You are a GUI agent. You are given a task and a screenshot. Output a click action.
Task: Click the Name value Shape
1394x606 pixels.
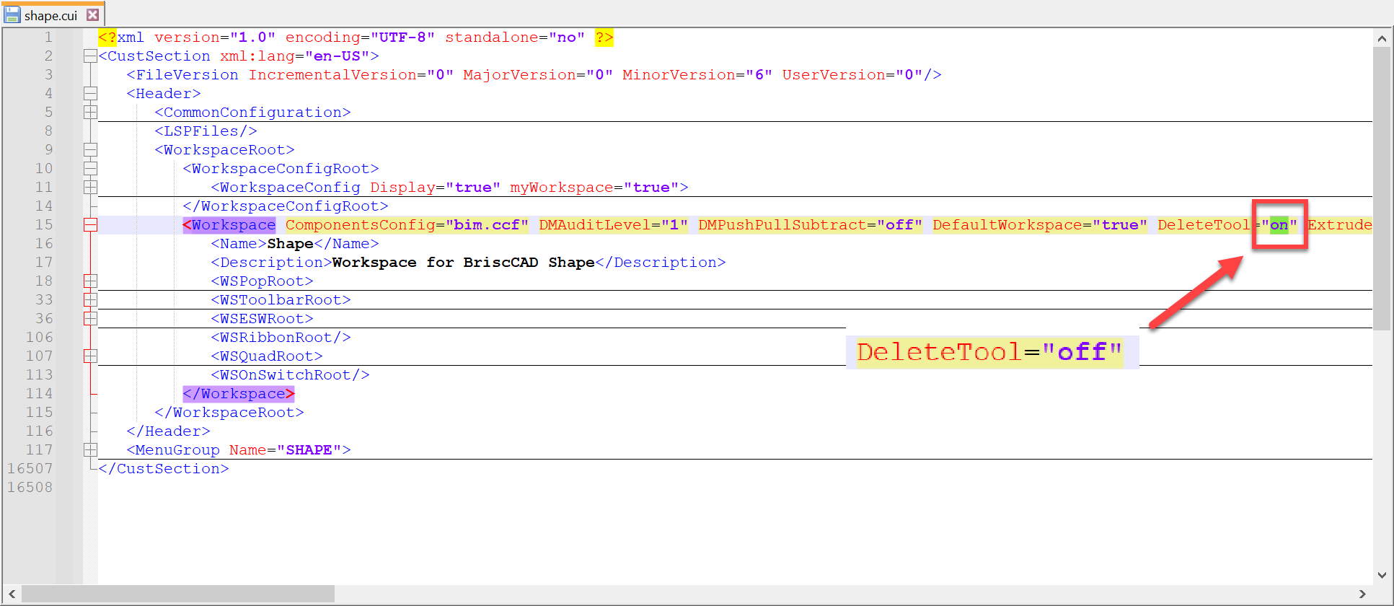[x=290, y=244]
